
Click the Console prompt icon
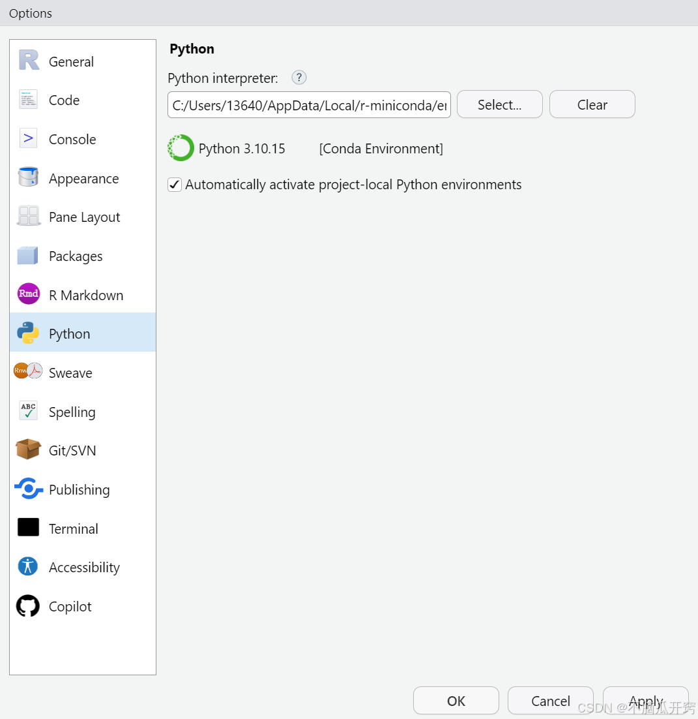[29, 138]
